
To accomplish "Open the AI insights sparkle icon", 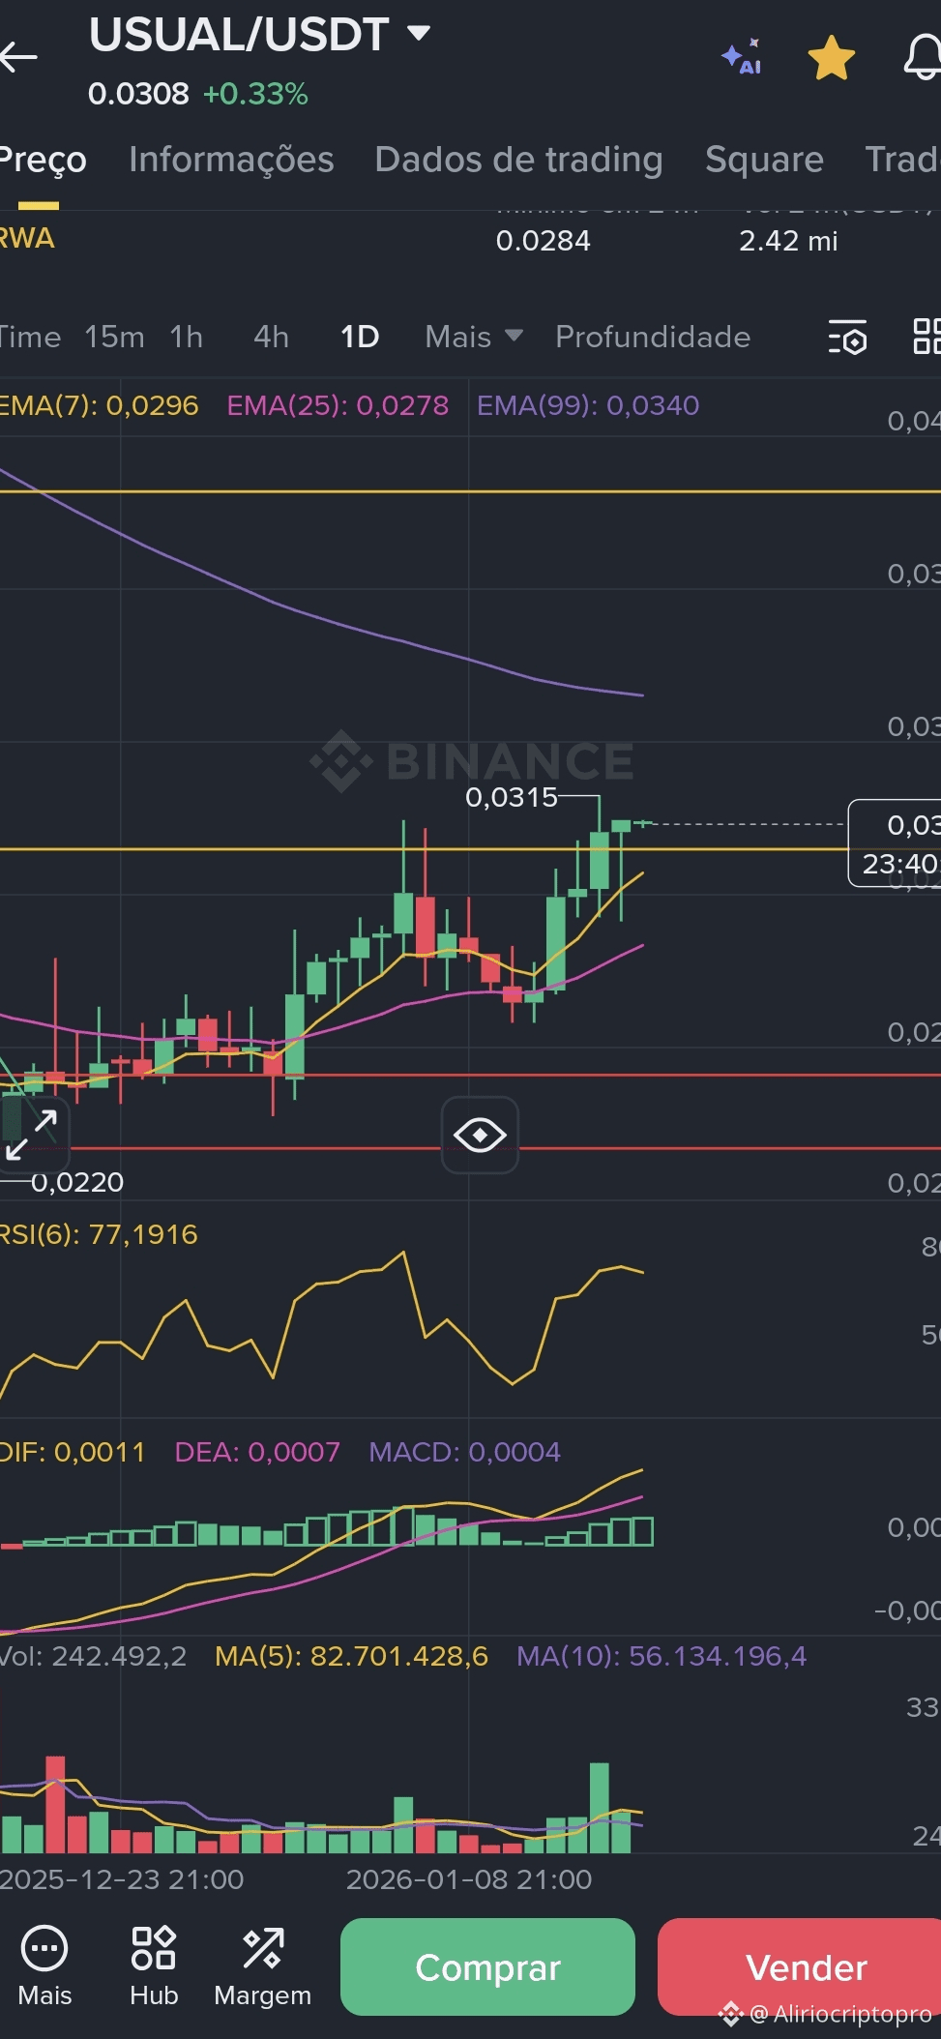I will [x=742, y=57].
